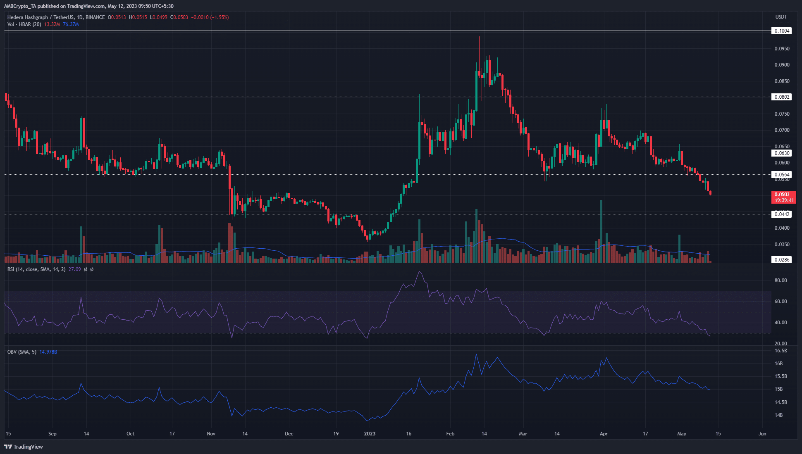Click the 80.00 level on RSI scale
This screenshot has width=802, height=454.
click(x=781, y=280)
